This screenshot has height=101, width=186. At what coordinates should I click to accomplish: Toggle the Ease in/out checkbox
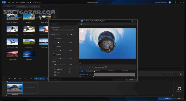tap(55, 69)
